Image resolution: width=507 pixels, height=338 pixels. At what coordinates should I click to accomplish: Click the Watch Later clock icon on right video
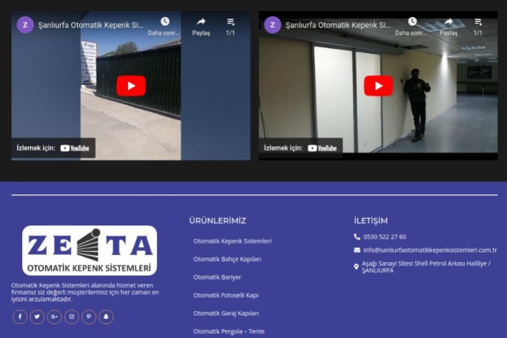coord(412,22)
